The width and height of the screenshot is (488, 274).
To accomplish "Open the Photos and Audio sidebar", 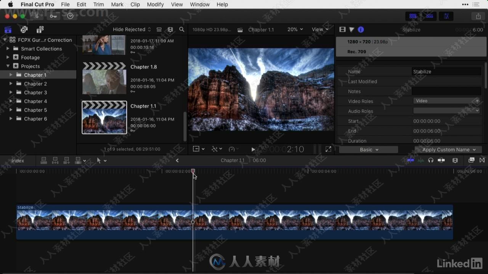I will (24, 30).
